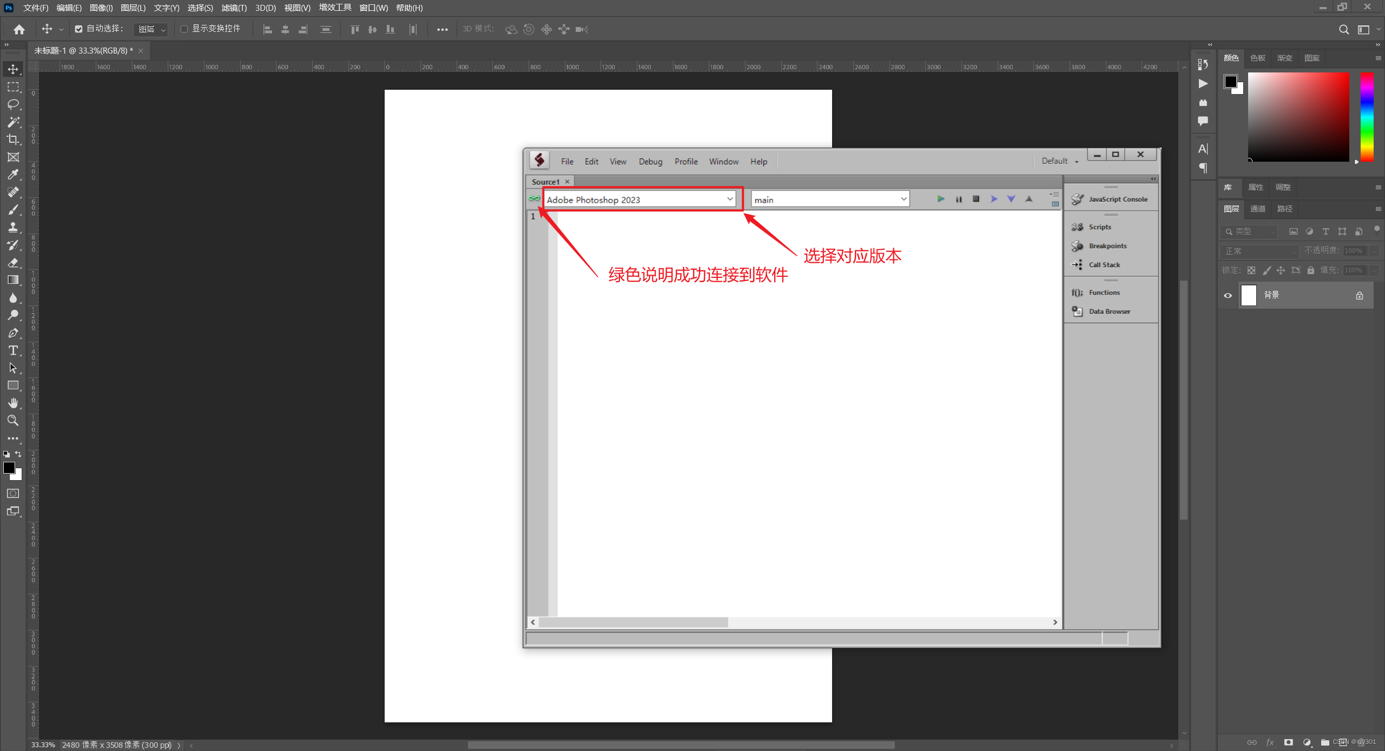Screen dimensions: 1385x751
Task: Expand the main function dropdown
Action: coord(902,200)
